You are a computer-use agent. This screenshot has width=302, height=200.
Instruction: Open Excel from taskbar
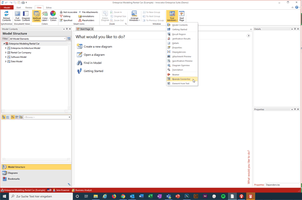[150, 196]
